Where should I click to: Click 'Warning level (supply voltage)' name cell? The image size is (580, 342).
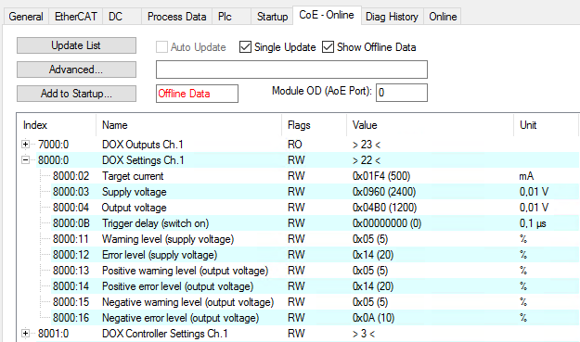tap(168, 239)
